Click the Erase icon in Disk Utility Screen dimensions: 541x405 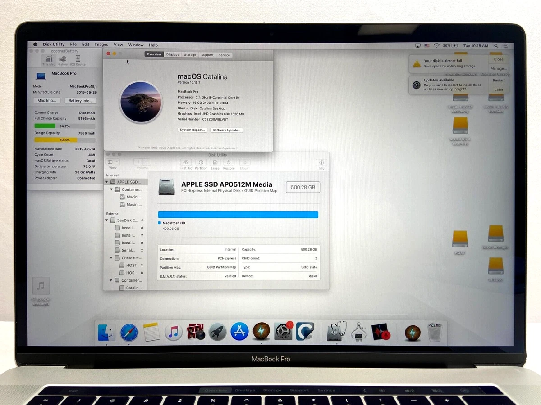click(215, 162)
